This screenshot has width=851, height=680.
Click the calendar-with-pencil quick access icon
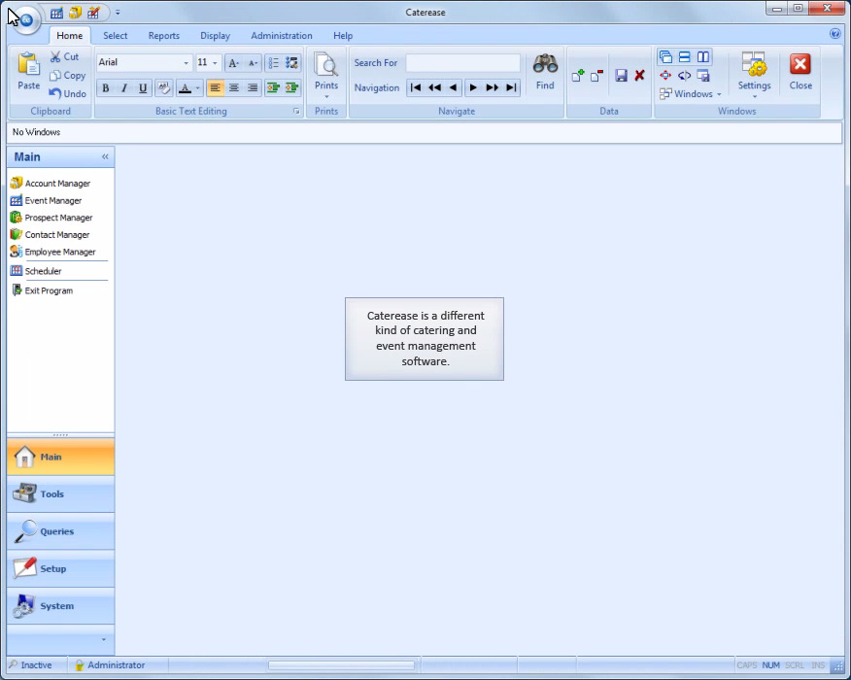(93, 13)
